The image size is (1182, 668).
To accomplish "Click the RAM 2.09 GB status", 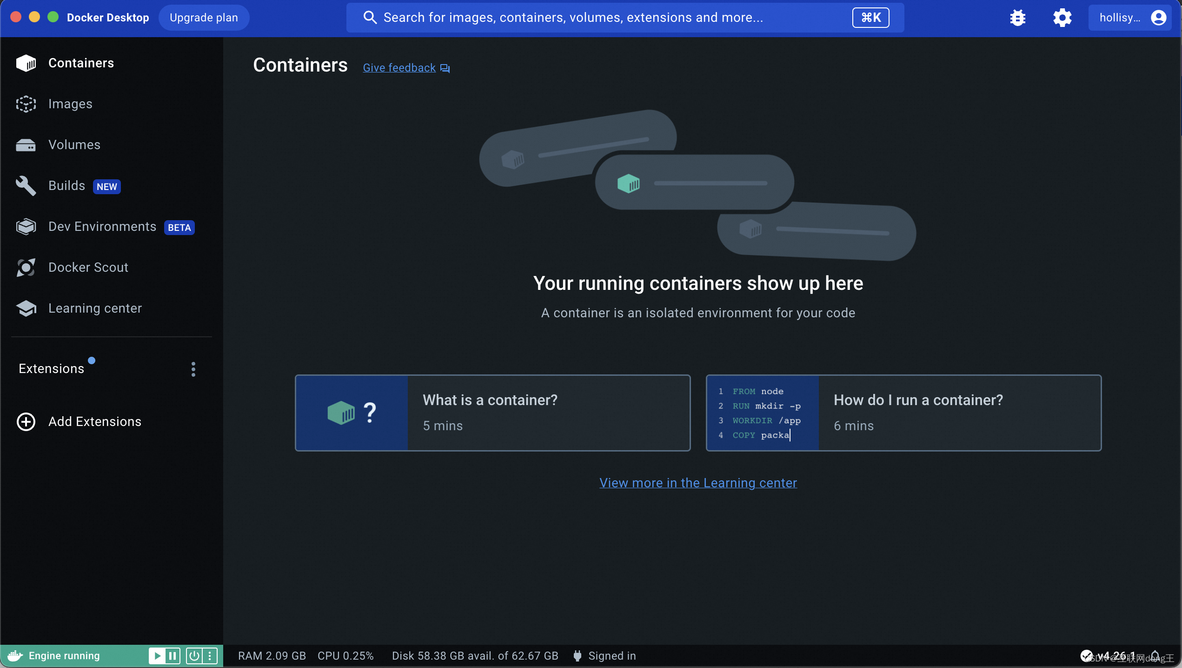I will point(272,655).
